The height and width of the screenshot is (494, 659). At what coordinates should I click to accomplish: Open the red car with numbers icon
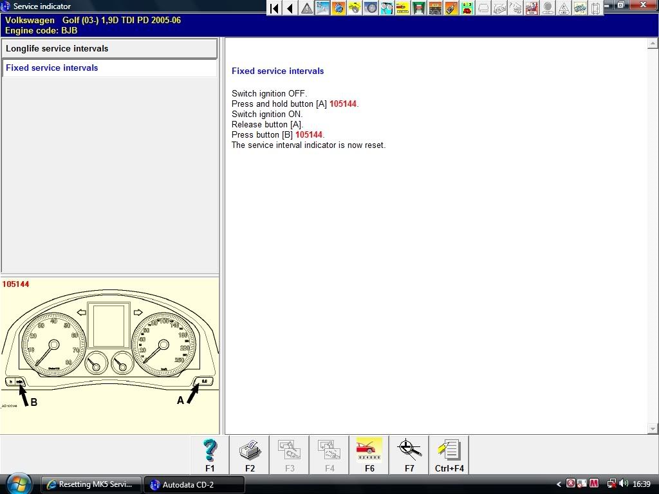coord(467,8)
